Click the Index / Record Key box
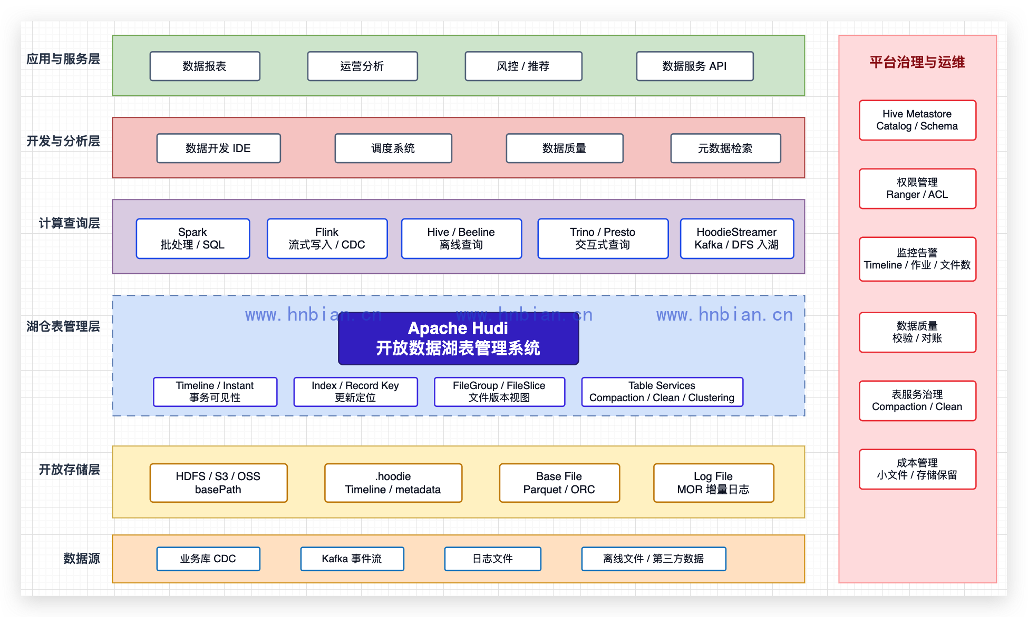1028x617 pixels. click(355, 392)
